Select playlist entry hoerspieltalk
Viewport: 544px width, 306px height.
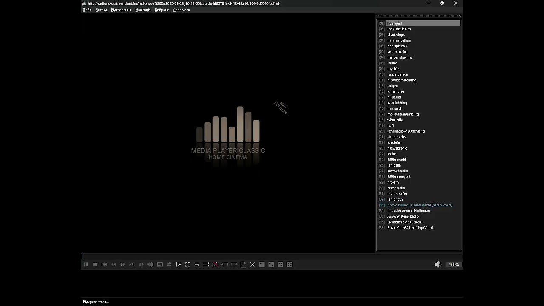coord(419,46)
